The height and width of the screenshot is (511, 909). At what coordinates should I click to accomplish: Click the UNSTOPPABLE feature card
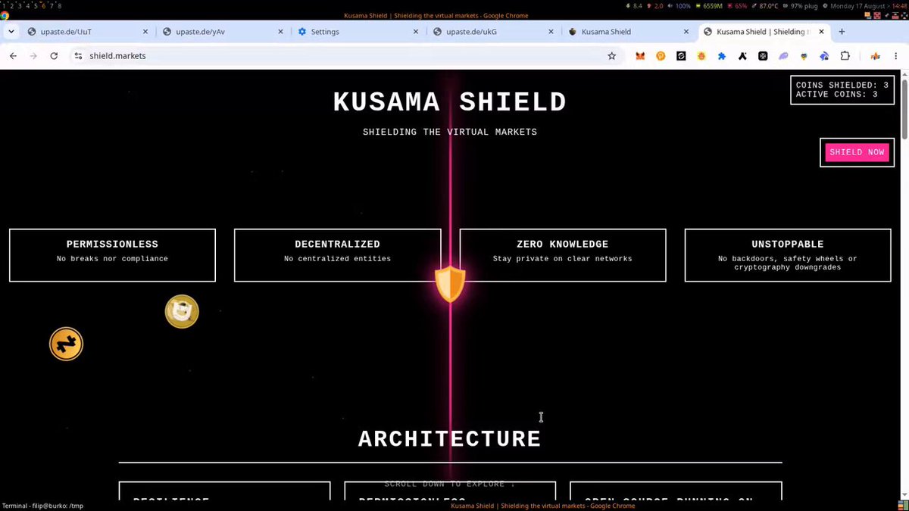[788, 255]
